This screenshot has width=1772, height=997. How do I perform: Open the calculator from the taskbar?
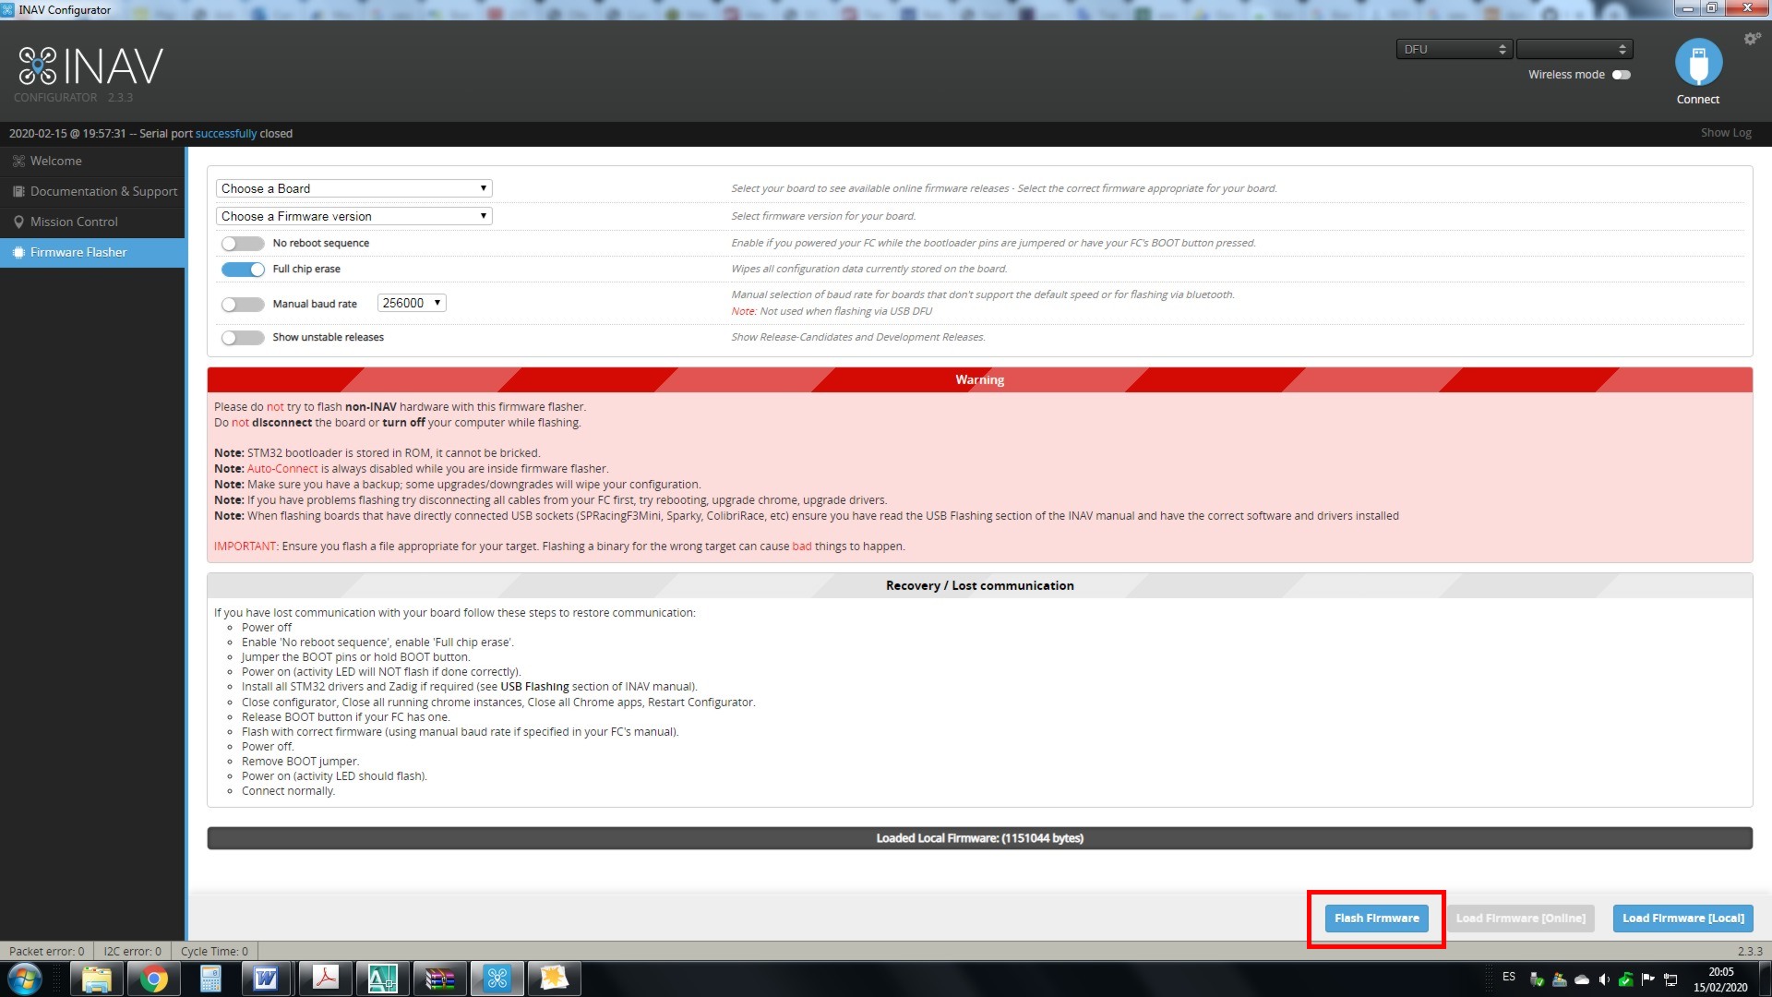[x=210, y=979]
